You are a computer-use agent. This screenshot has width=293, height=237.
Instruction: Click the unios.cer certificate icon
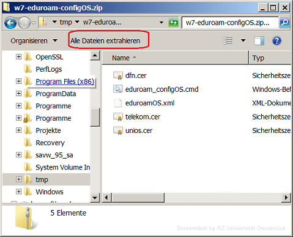[118, 130]
